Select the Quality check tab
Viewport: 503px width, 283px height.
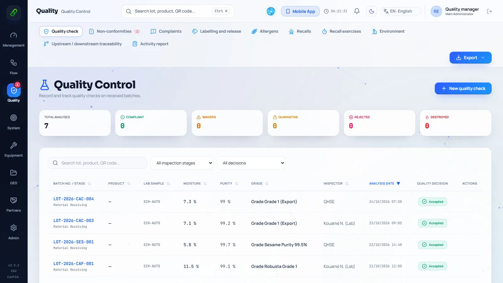(x=61, y=31)
